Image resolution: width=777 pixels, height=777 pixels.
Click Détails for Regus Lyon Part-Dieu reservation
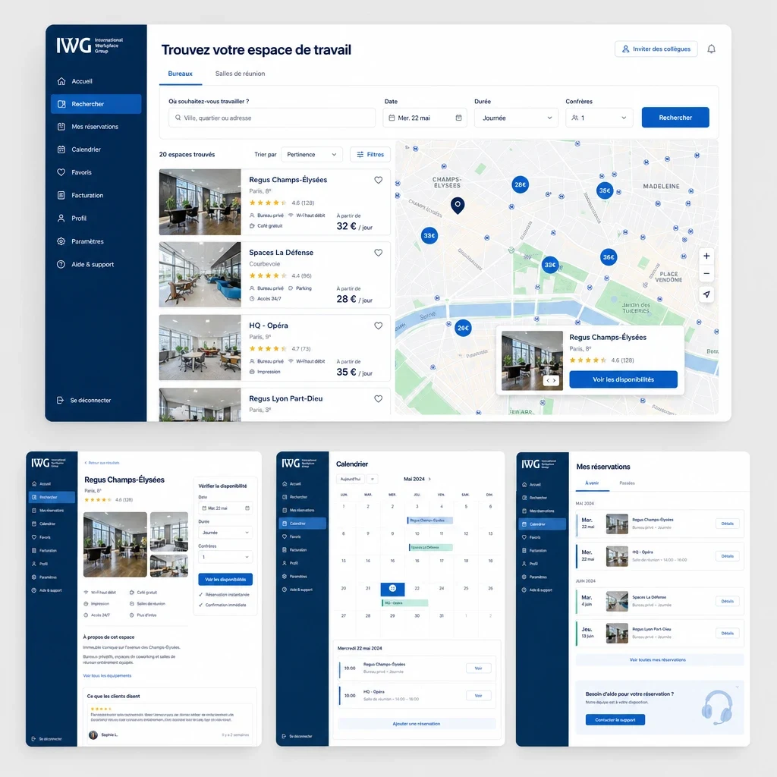click(x=728, y=634)
